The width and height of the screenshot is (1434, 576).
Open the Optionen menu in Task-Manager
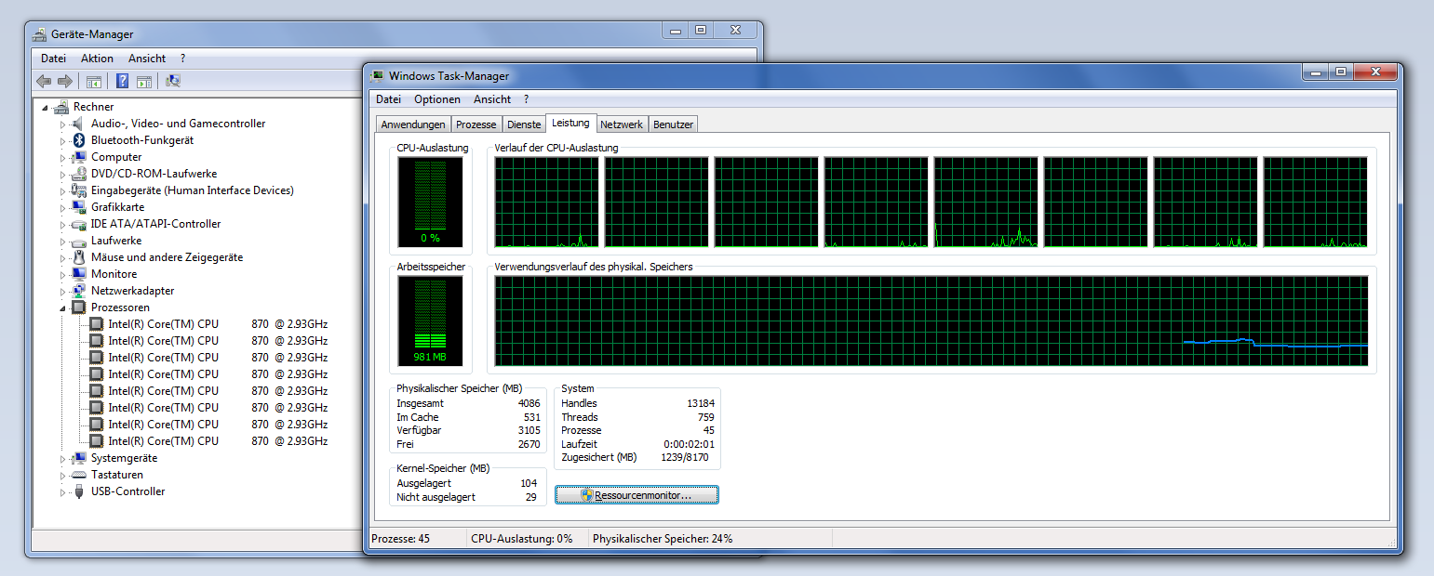click(x=437, y=99)
